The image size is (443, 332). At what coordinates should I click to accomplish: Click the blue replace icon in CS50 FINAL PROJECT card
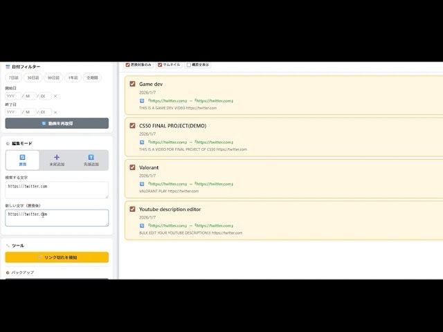(142, 142)
